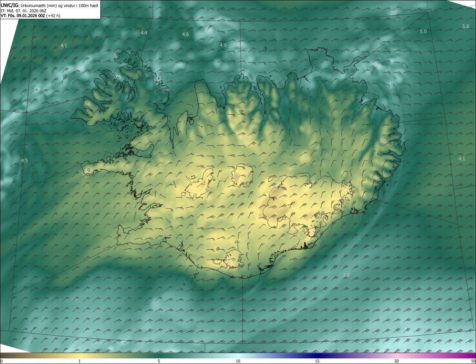
Task: Click the colour scale tick labelled 15
Action: click(x=317, y=361)
